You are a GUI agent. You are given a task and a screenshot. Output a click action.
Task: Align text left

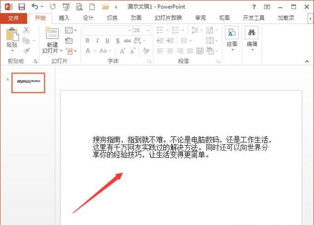[160, 51]
